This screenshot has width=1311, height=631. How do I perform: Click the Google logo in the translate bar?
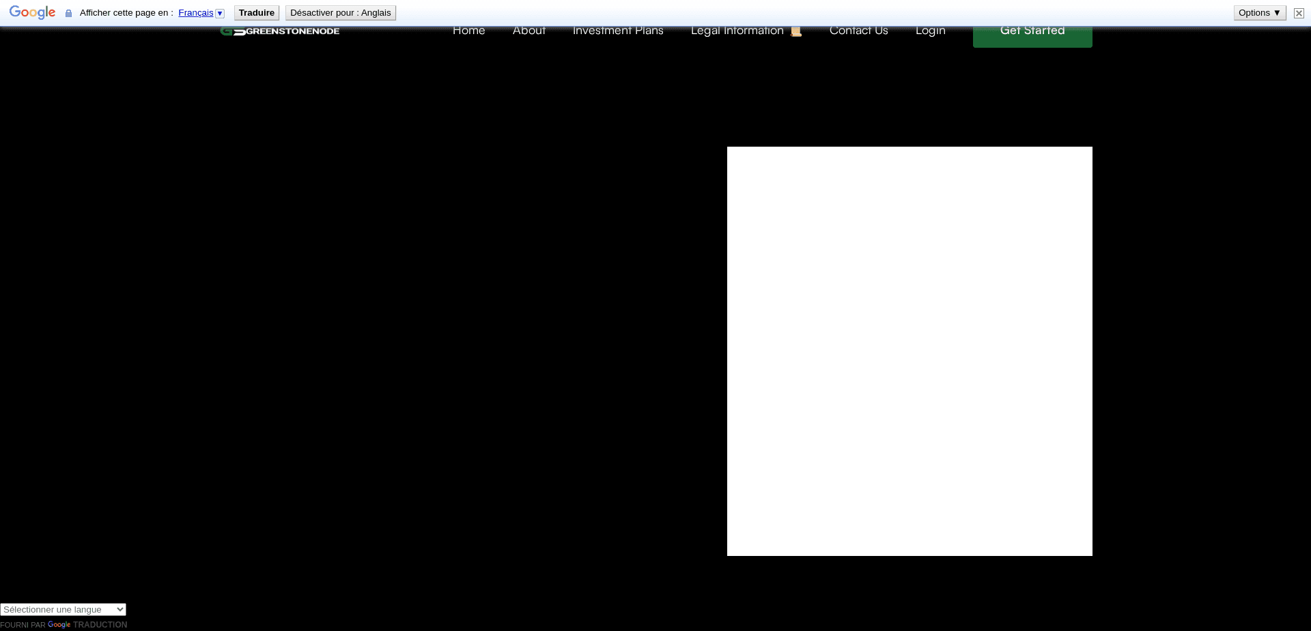[31, 12]
